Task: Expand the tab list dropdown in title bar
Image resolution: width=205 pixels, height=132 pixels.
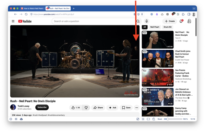Action: pos(194,9)
